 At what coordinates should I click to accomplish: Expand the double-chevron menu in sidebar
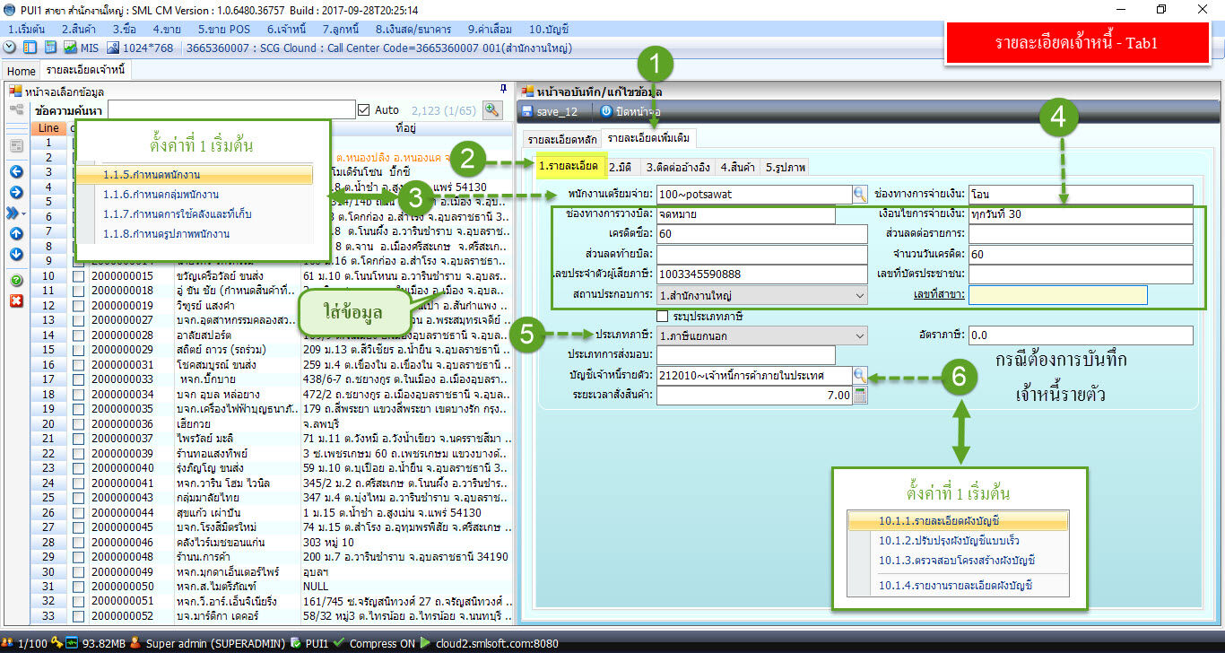16,213
